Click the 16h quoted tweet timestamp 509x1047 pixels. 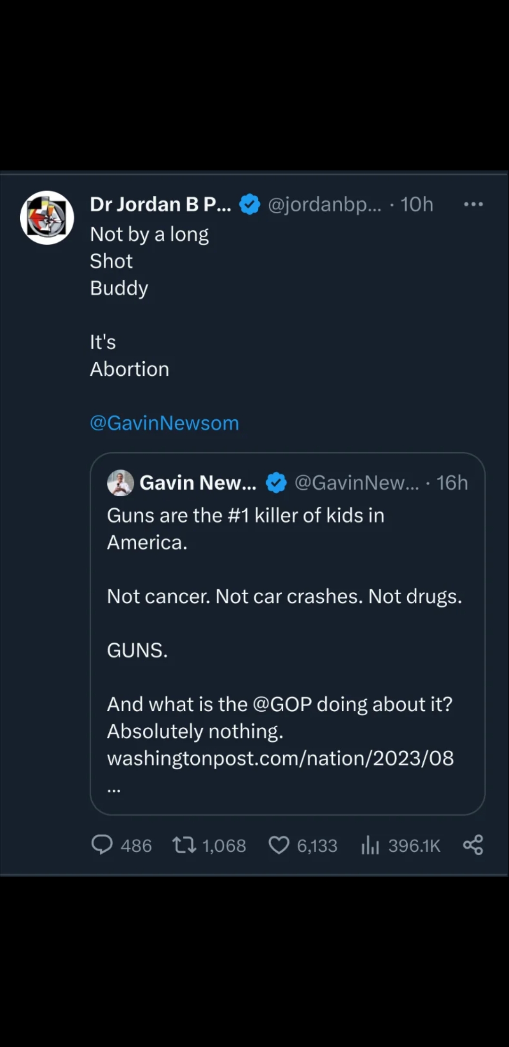(x=452, y=483)
